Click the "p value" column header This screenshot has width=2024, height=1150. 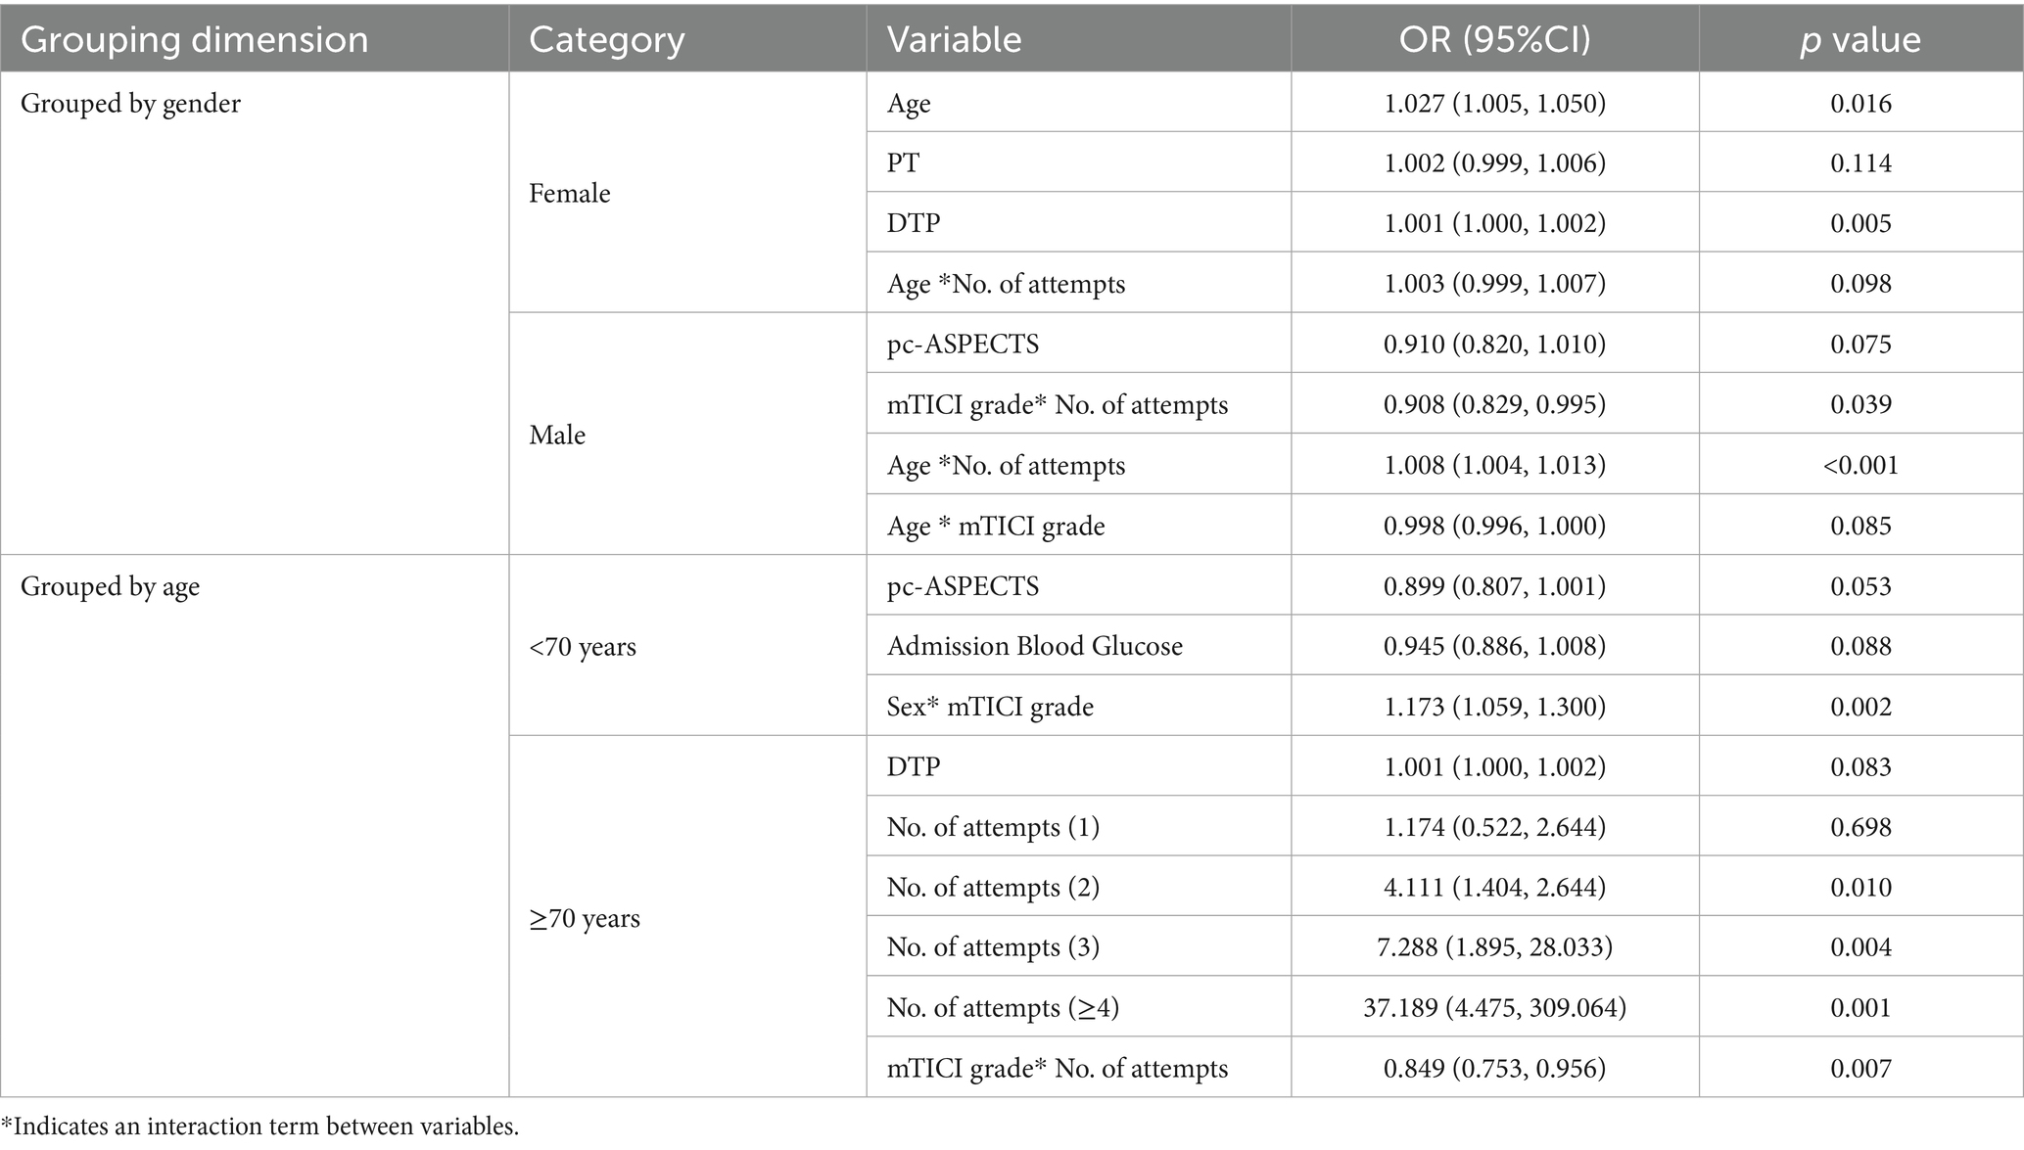pyautogui.click(x=1859, y=40)
